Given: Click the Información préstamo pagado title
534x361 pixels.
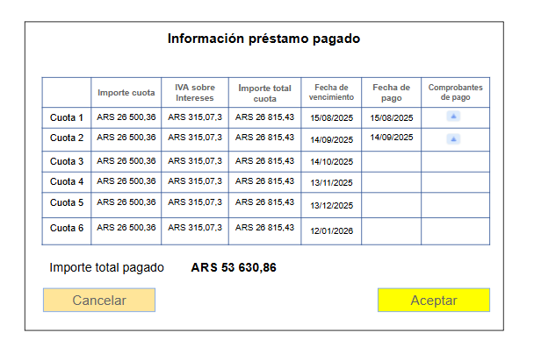Looking at the screenshot, I should coord(263,39).
